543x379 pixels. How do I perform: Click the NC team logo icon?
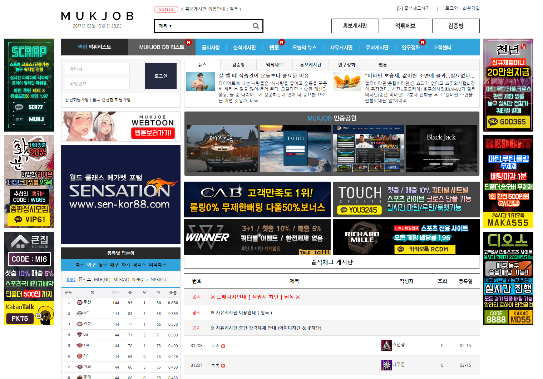(80, 313)
